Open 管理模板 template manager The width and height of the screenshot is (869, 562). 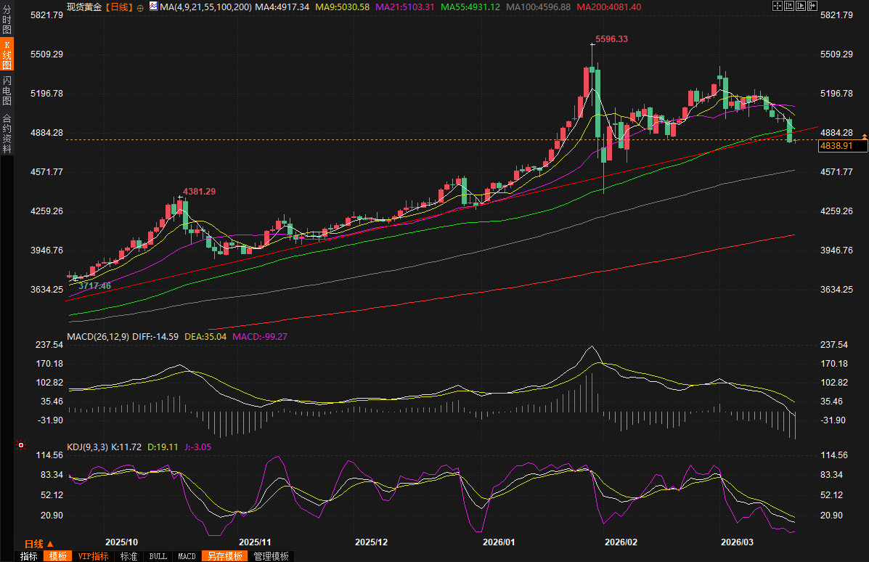[271, 556]
